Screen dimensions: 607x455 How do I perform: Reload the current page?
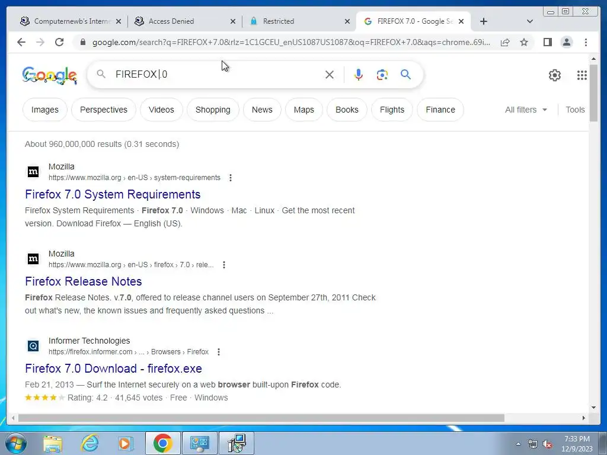[x=59, y=42]
